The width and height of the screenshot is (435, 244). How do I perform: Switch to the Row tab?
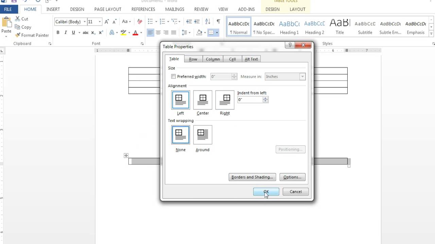(193, 59)
